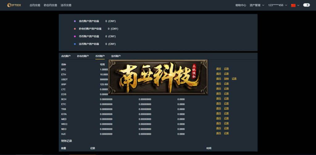Select the IOTA currency name
This screenshot has height=155, width=316.
[64, 114]
